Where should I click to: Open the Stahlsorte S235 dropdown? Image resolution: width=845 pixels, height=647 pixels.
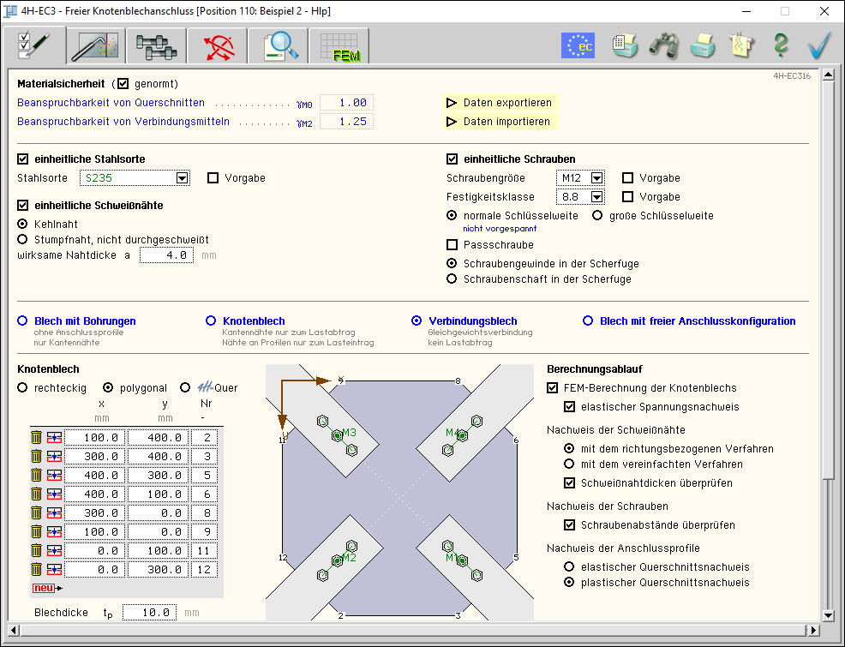coord(182,178)
